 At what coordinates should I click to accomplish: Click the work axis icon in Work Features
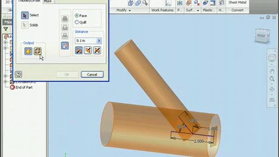pyautogui.click(x=168, y=3)
